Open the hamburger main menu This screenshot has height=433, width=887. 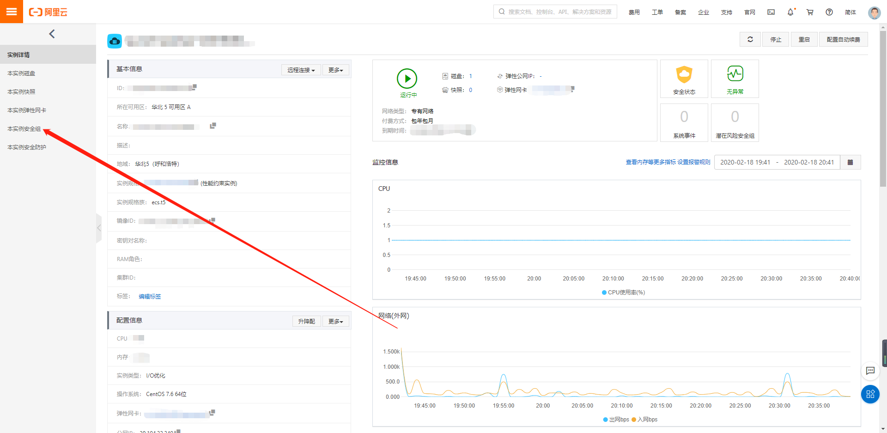[12, 12]
